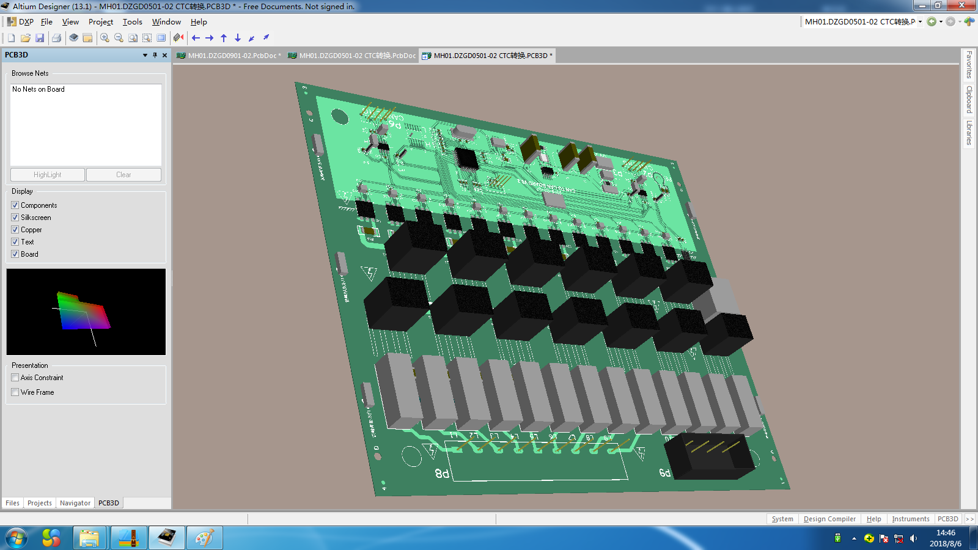
Task: Uncheck the Silkscreen display checkbox
Action: coord(15,218)
